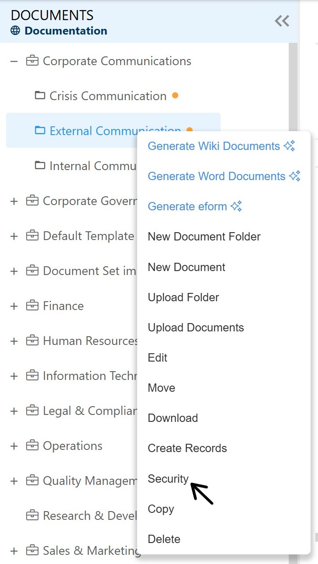Choose Delete from the context menu
This screenshot has height=564, width=318.
coord(164,539)
